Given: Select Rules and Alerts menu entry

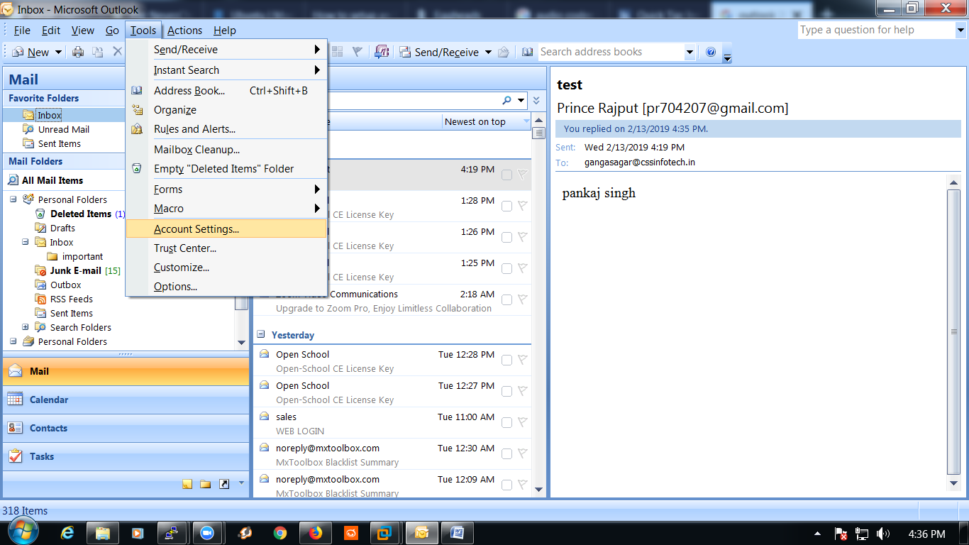Looking at the screenshot, I should point(226,129).
